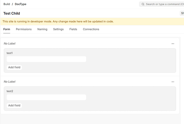This screenshot has height=124, width=184.
Task: Open the Naming tab
Action: [x=42, y=29]
